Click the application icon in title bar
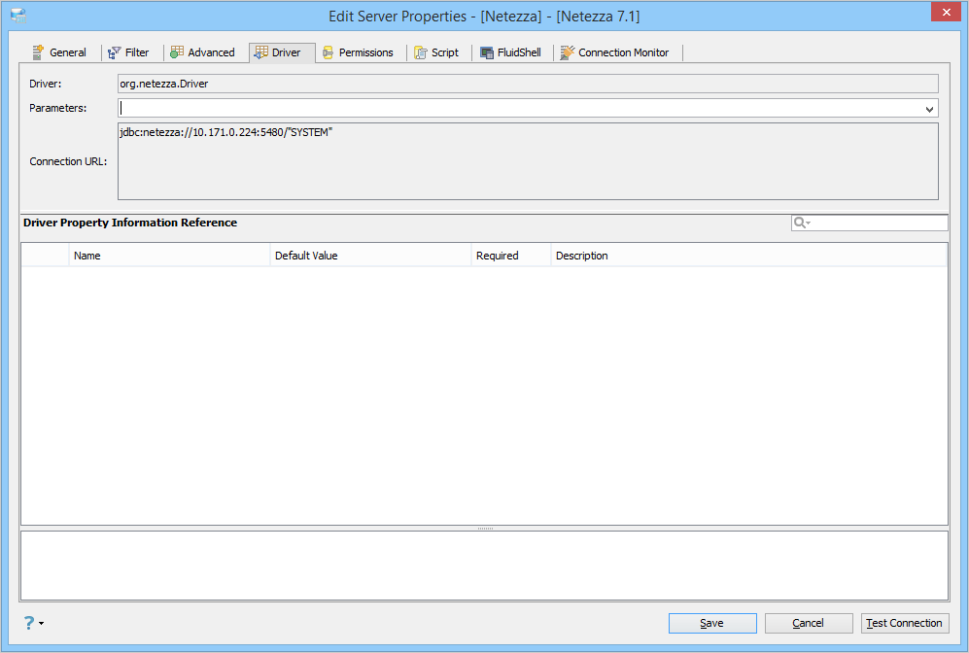969x653 pixels. (18, 16)
